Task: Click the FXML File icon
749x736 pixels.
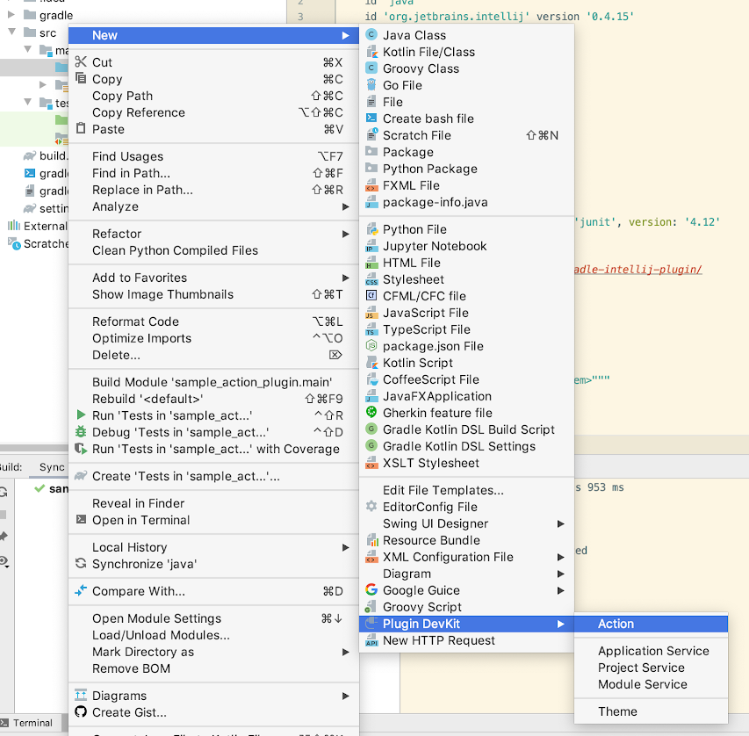Action: tap(371, 185)
